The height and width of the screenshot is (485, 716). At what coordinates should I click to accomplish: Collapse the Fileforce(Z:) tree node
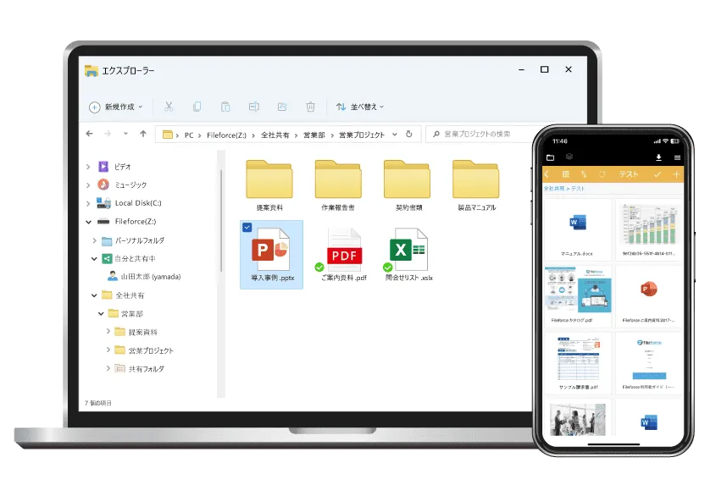click(88, 222)
